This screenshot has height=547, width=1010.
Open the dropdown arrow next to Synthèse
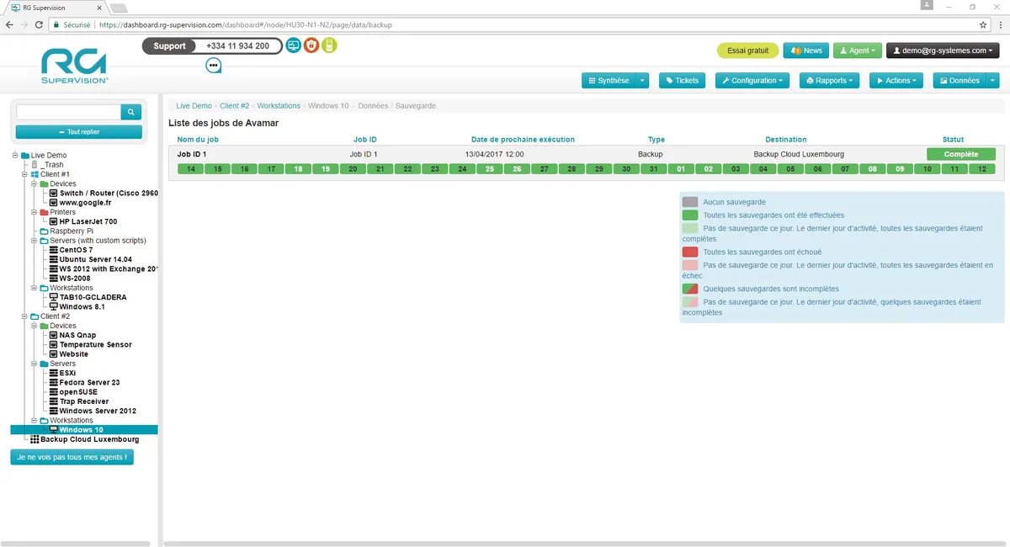[x=642, y=81]
